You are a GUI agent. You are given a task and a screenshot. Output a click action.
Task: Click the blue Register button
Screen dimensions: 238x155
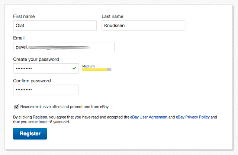30,133
